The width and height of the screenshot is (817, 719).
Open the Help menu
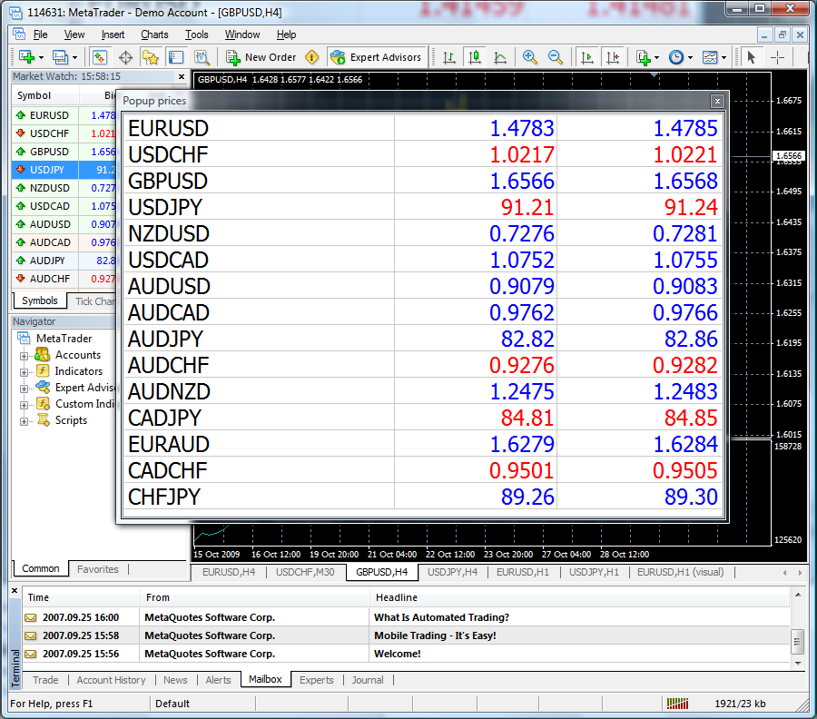pyautogui.click(x=286, y=34)
